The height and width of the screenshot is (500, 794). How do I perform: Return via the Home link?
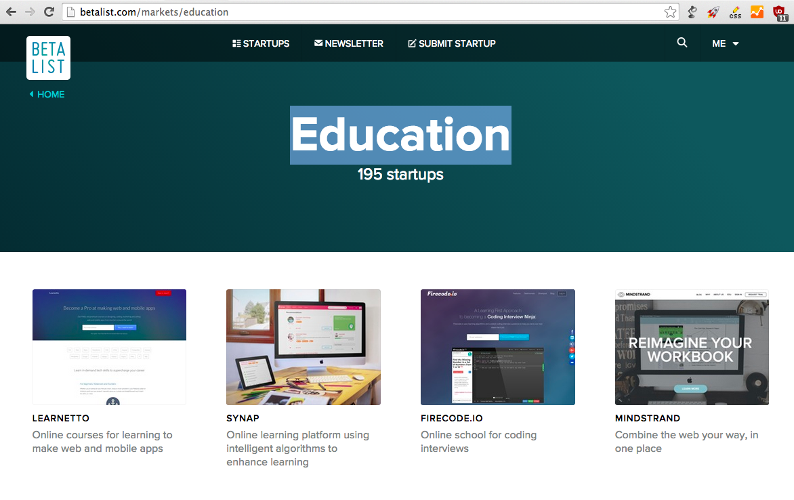tap(47, 94)
